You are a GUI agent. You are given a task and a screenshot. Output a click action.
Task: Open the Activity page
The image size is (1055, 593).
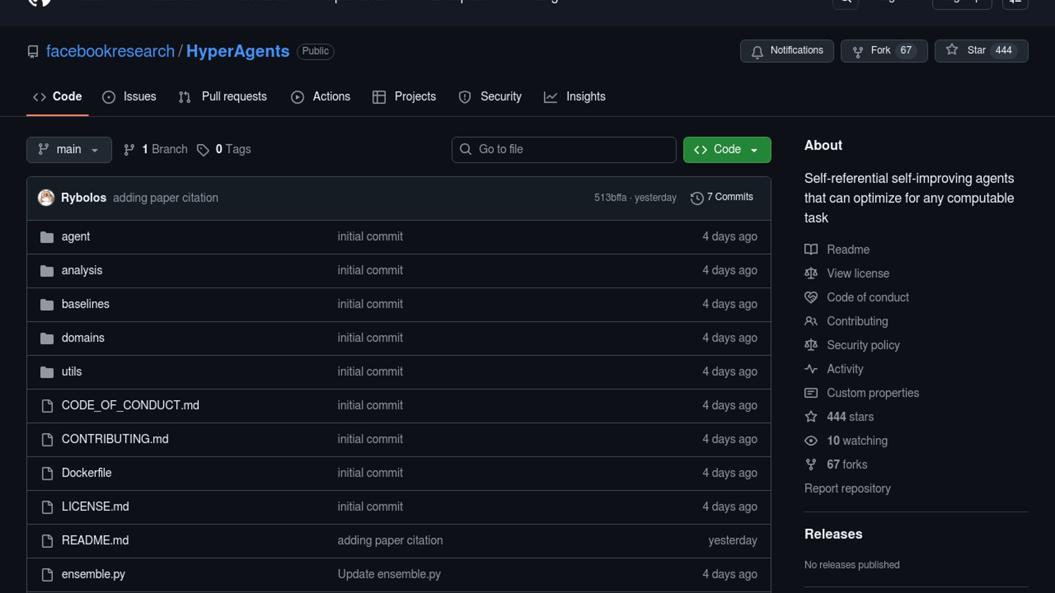point(845,369)
